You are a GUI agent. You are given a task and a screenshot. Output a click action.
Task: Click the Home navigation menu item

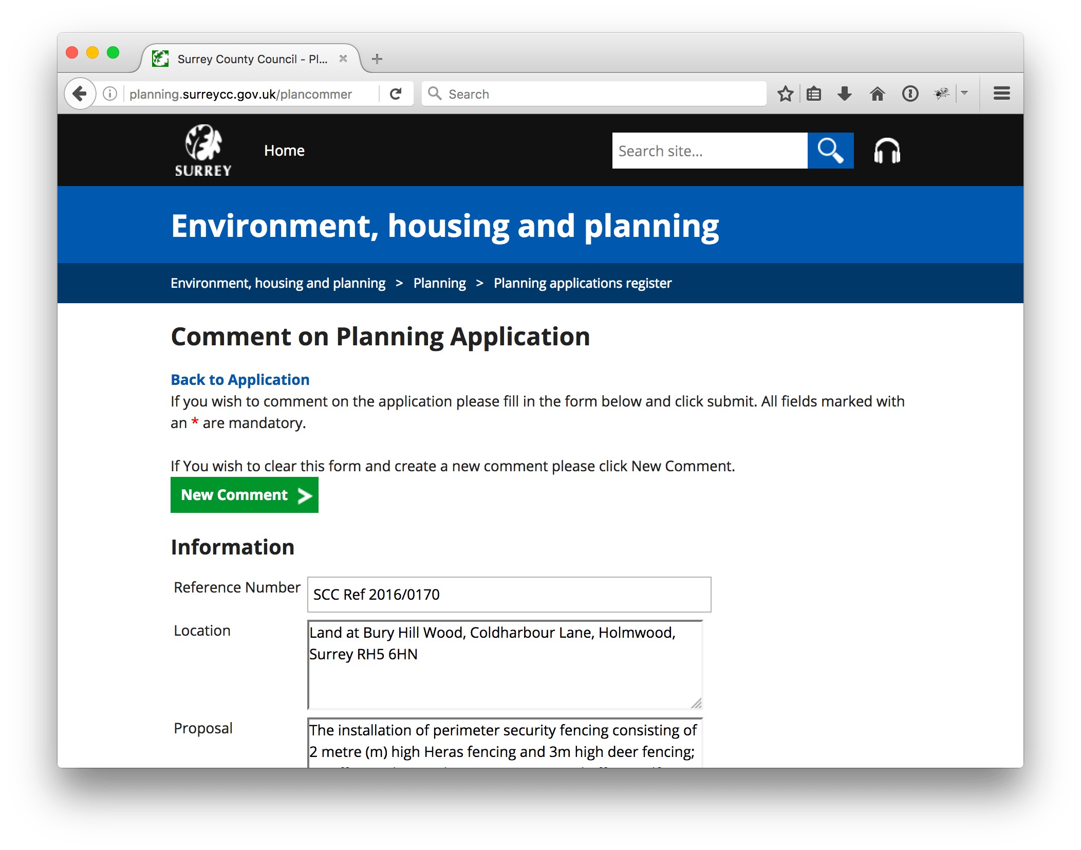point(284,151)
